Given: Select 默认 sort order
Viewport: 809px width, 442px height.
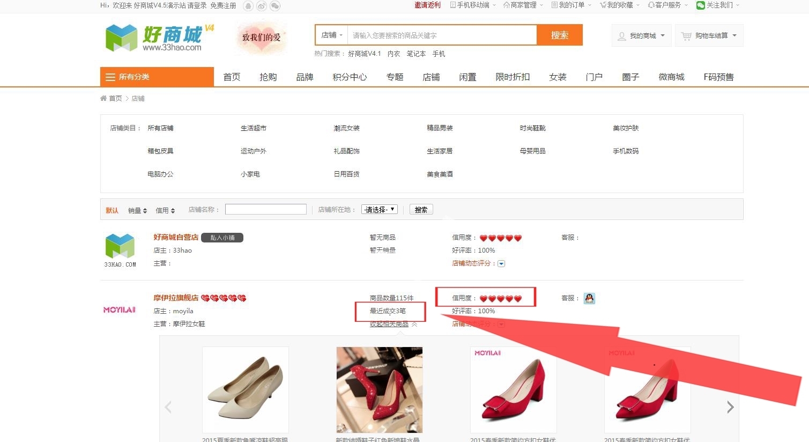Looking at the screenshot, I should [112, 210].
